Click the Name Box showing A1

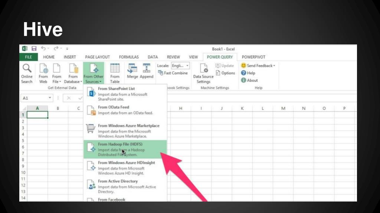34,98
